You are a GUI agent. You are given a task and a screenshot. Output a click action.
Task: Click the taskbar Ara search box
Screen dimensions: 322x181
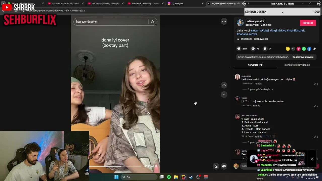[139, 177]
